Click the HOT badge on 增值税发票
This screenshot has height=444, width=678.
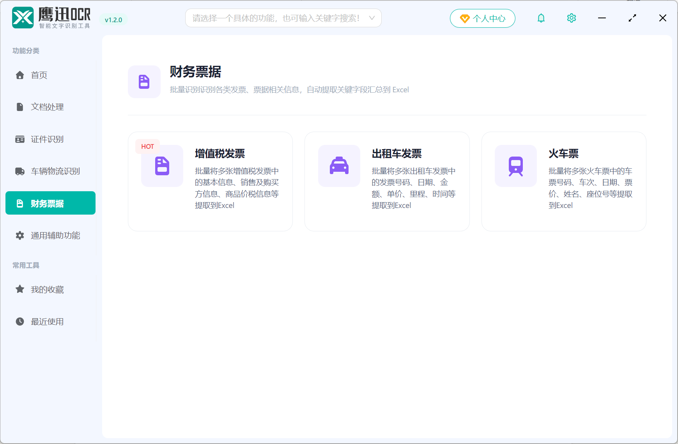click(x=147, y=146)
